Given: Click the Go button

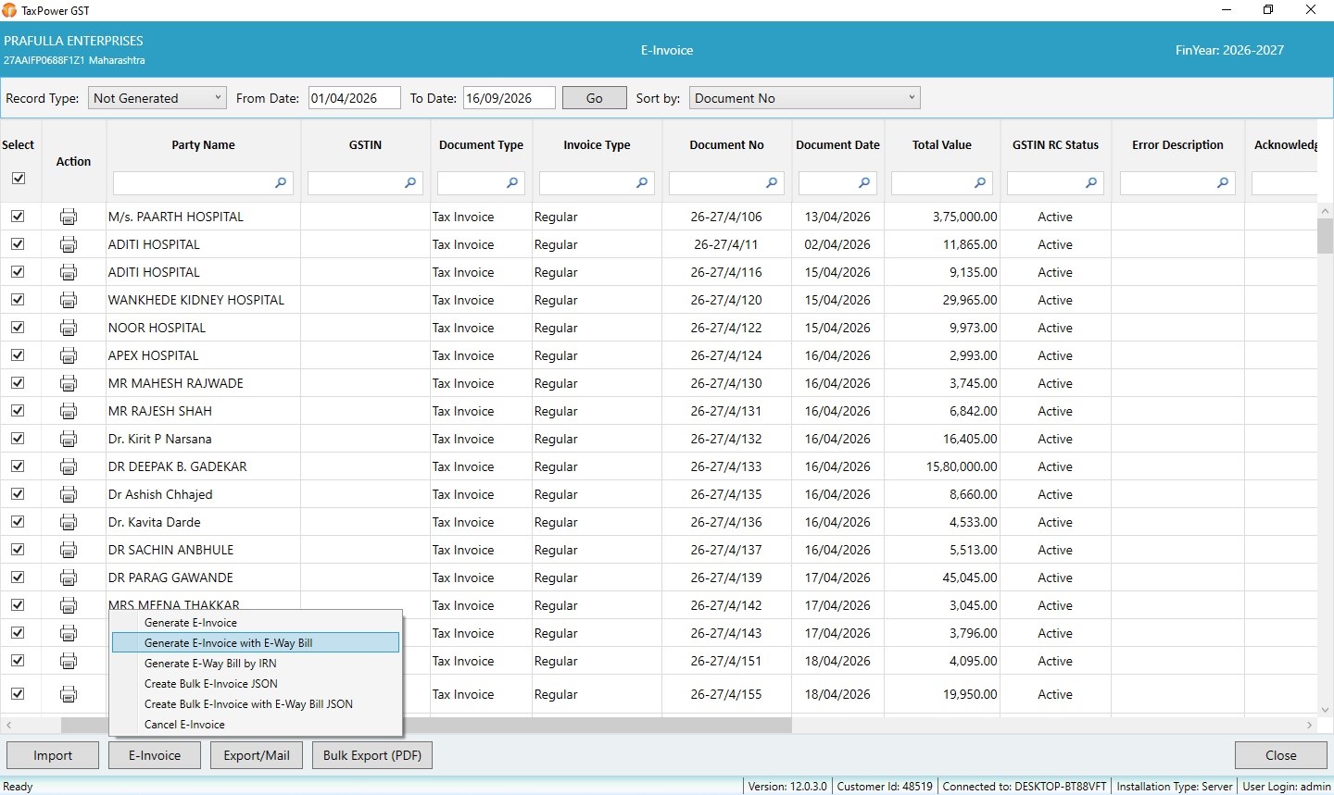Looking at the screenshot, I should (595, 98).
